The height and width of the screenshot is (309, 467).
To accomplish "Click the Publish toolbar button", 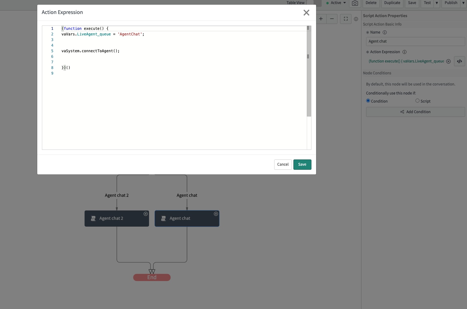I will [x=451, y=3].
